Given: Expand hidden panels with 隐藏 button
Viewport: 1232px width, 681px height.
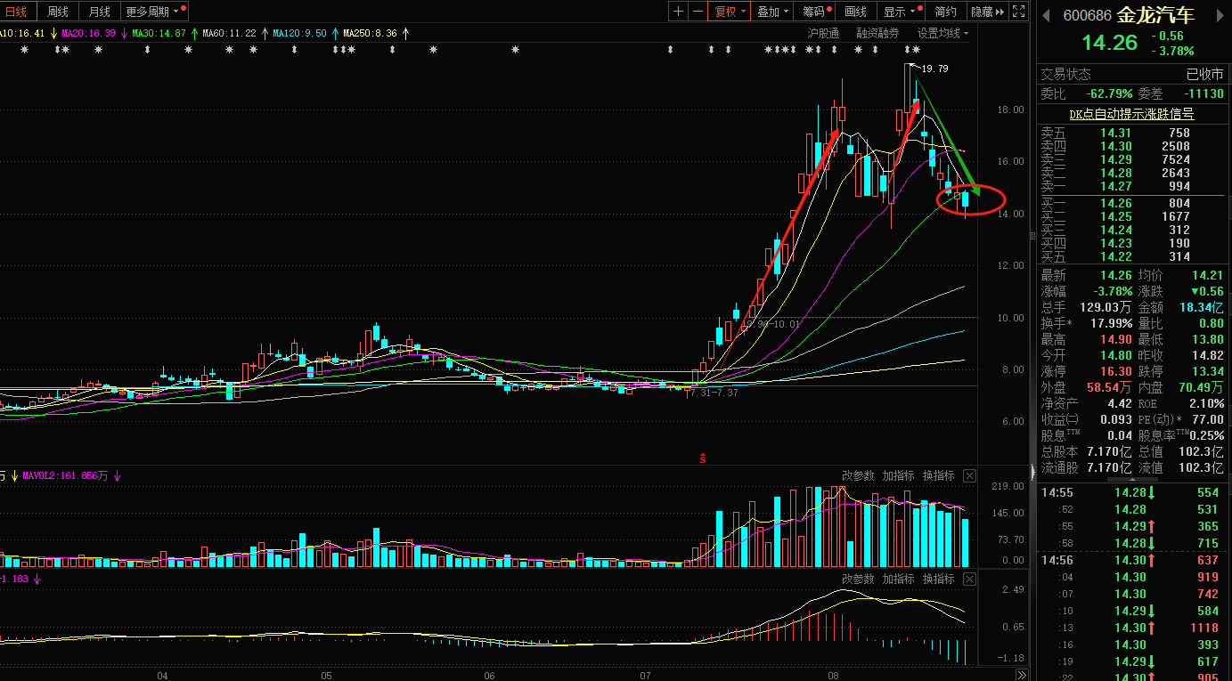Looking at the screenshot, I should [987, 12].
